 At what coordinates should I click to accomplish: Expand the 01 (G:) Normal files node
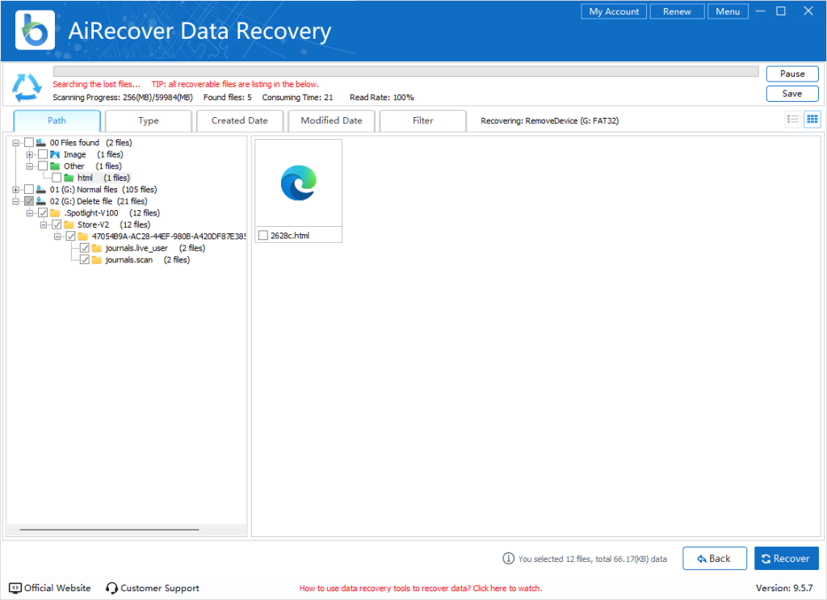click(16, 190)
